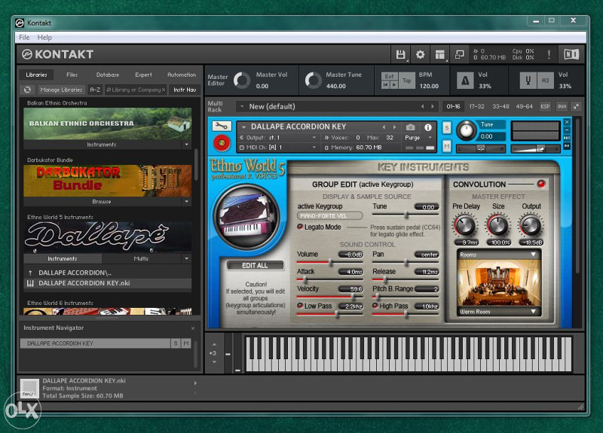This screenshot has height=433, width=603.
Task: Expand Darbukator Bundle Browse dropdown
Action: point(186,202)
